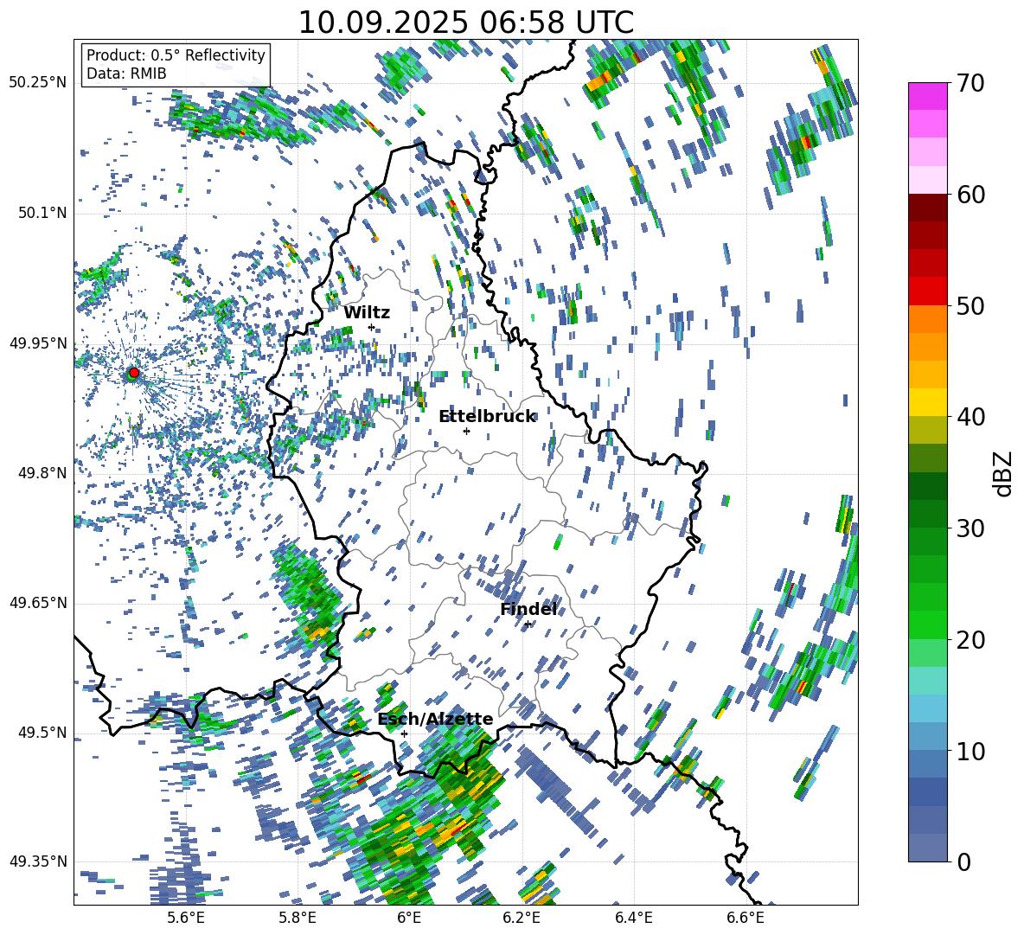Pick the dark green swatch at 30 dBZ
Viewport: 1024px width, 935px height.
click(927, 514)
